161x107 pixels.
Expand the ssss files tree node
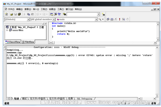pos(7,30)
